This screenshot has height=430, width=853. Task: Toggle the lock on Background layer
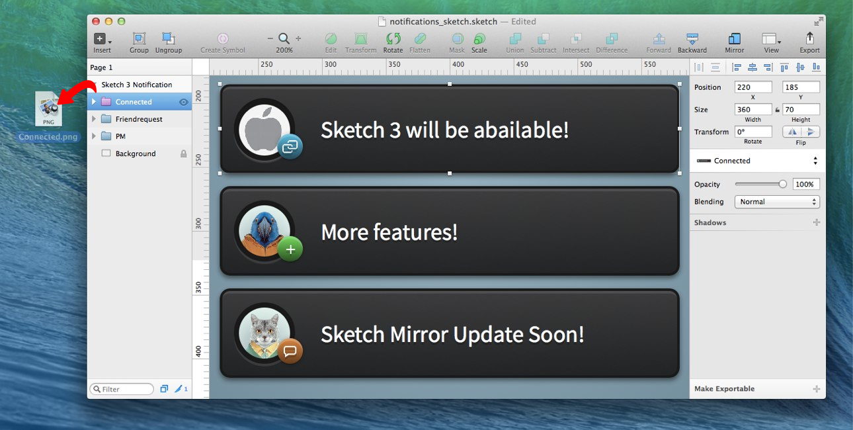pos(184,153)
